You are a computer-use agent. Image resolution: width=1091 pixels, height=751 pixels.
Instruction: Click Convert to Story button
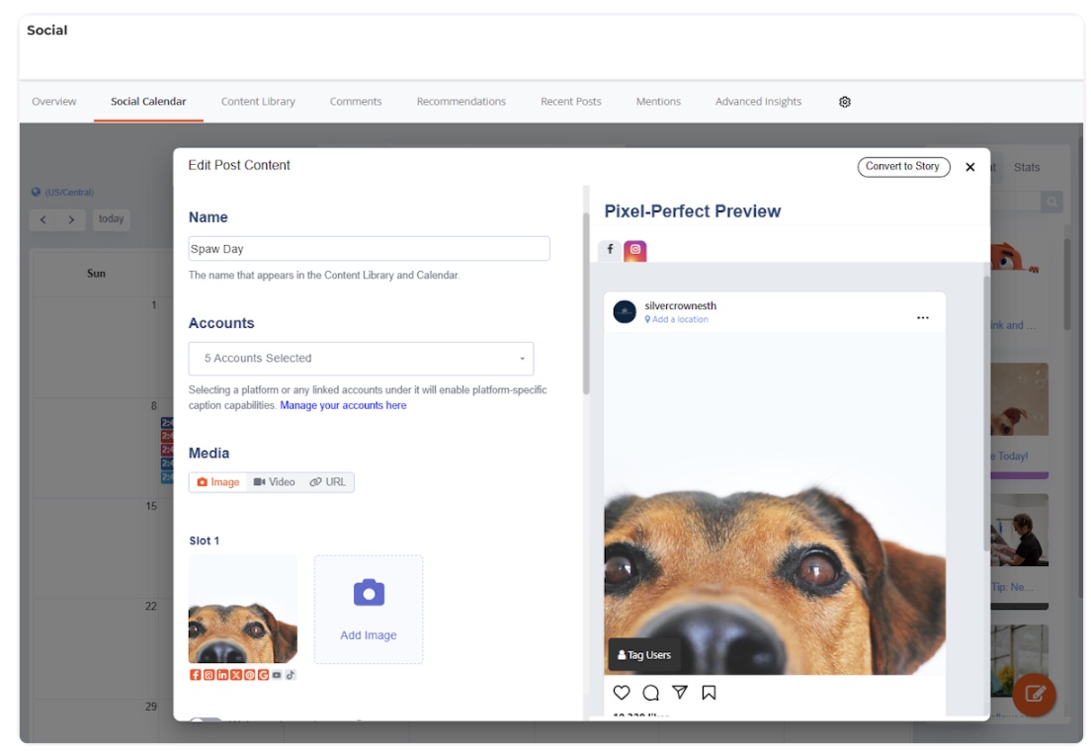point(903,167)
